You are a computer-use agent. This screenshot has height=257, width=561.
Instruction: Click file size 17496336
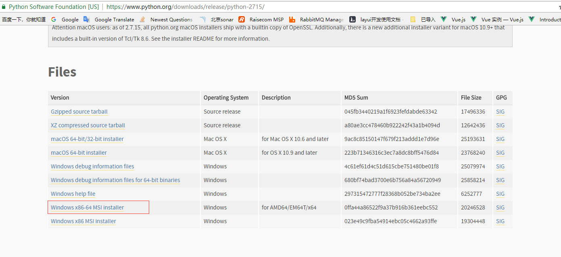pyautogui.click(x=473, y=112)
